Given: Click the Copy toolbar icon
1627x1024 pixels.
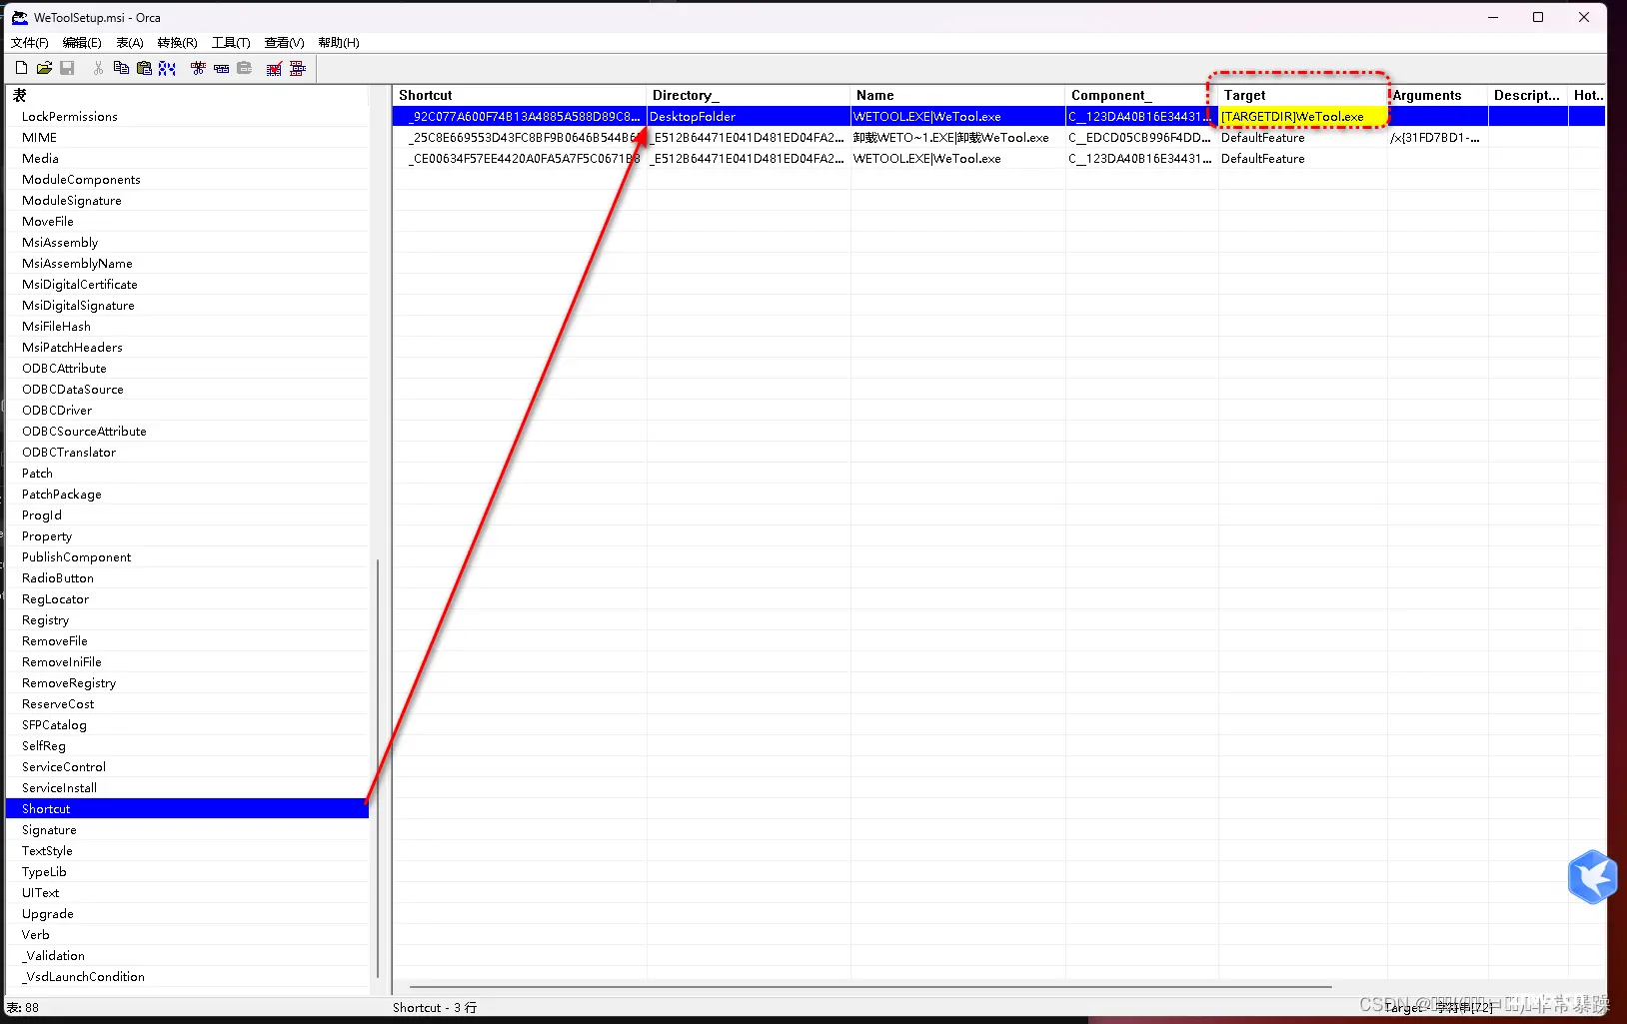Looking at the screenshot, I should (x=121, y=68).
